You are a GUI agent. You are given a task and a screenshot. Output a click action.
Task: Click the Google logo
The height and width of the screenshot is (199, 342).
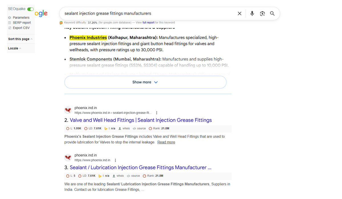[x=41, y=13]
